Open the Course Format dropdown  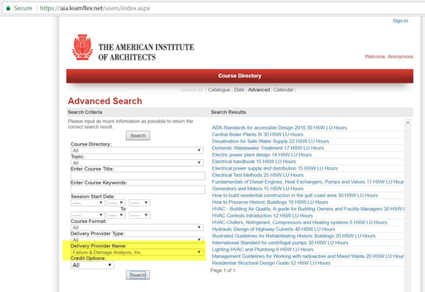point(137,227)
